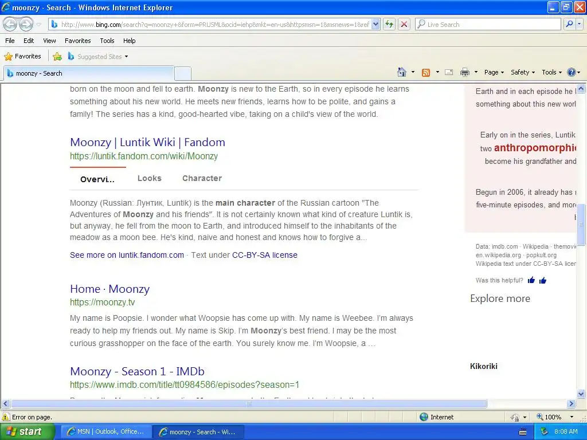Click the luntik.fandom.com/wiki/Moonzy green URL
Image resolution: width=587 pixels, height=440 pixels.
[144, 156]
